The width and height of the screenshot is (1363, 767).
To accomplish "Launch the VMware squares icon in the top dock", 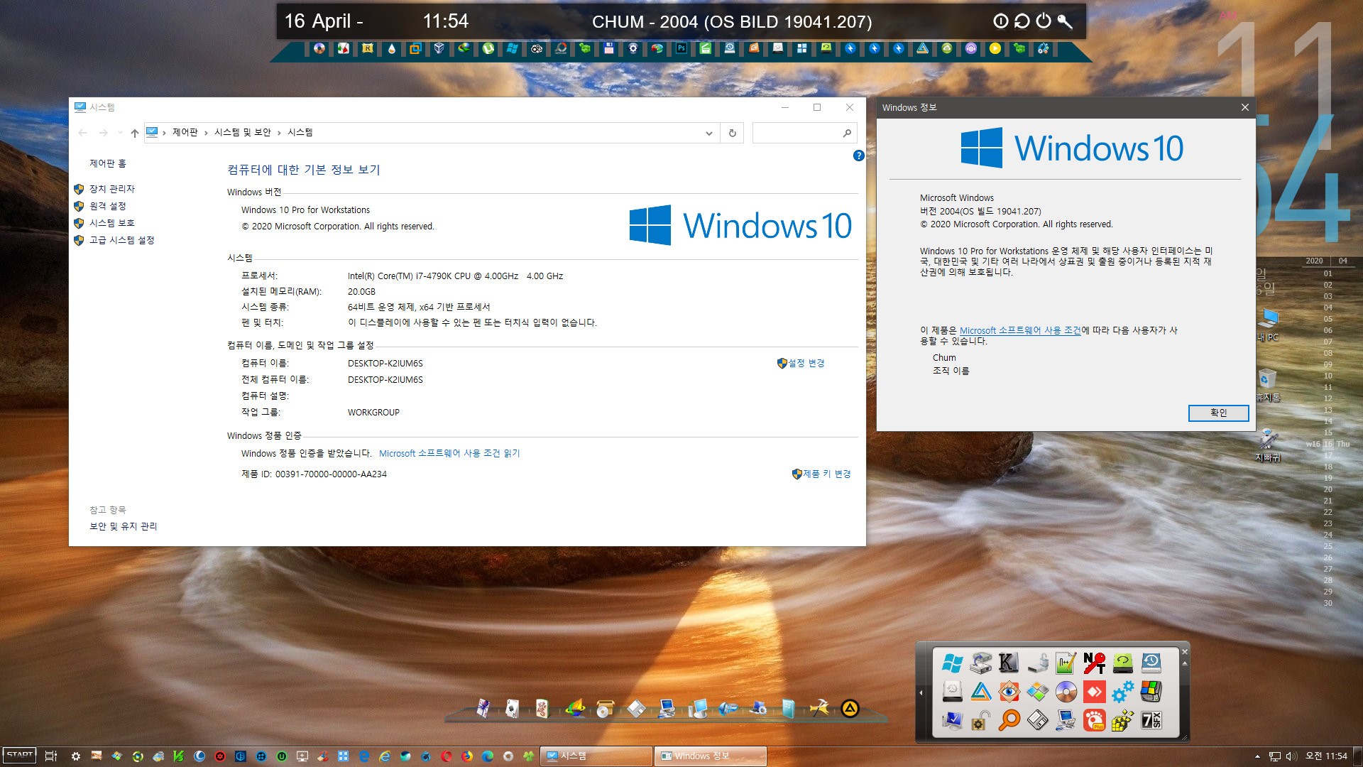I will (x=415, y=48).
